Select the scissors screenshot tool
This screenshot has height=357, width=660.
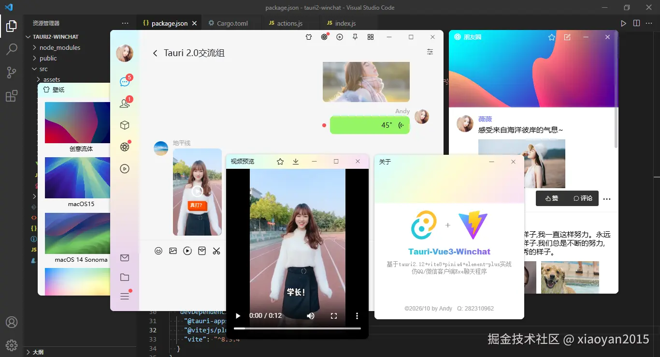pos(216,251)
